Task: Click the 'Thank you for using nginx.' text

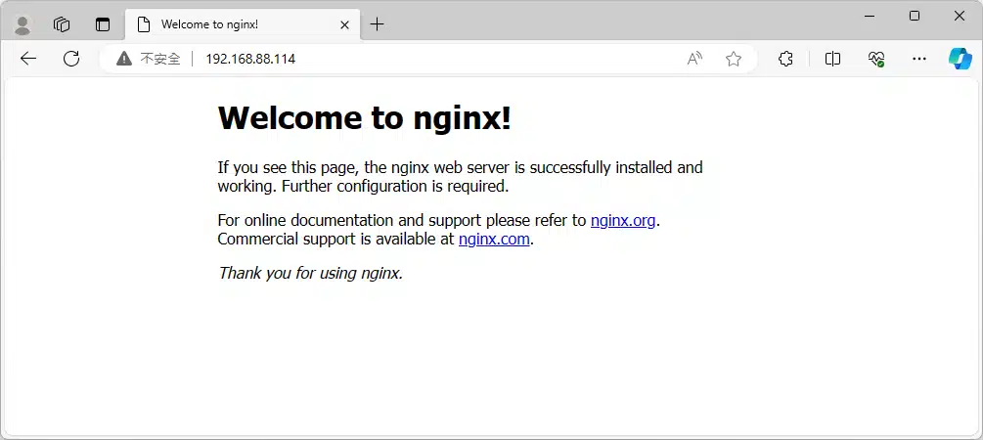Action: coord(310,273)
